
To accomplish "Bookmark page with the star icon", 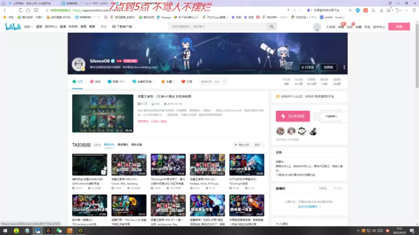I will coord(47,10).
